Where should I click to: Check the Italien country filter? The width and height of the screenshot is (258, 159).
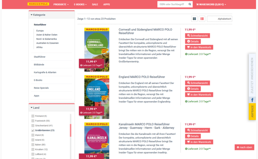[x=33, y=145]
